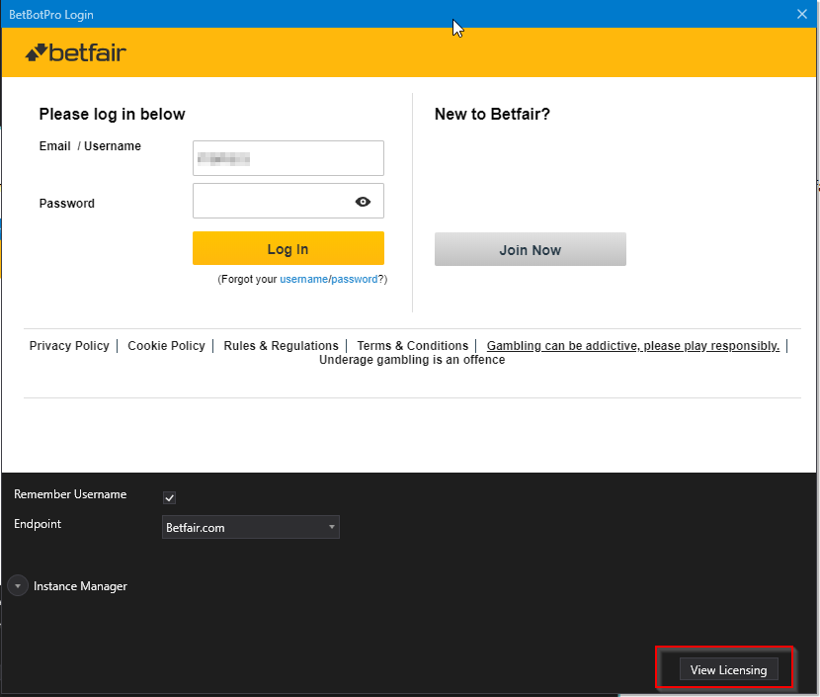
Task: Click the 'Remember Username' label
Action: click(x=70, y=494)
